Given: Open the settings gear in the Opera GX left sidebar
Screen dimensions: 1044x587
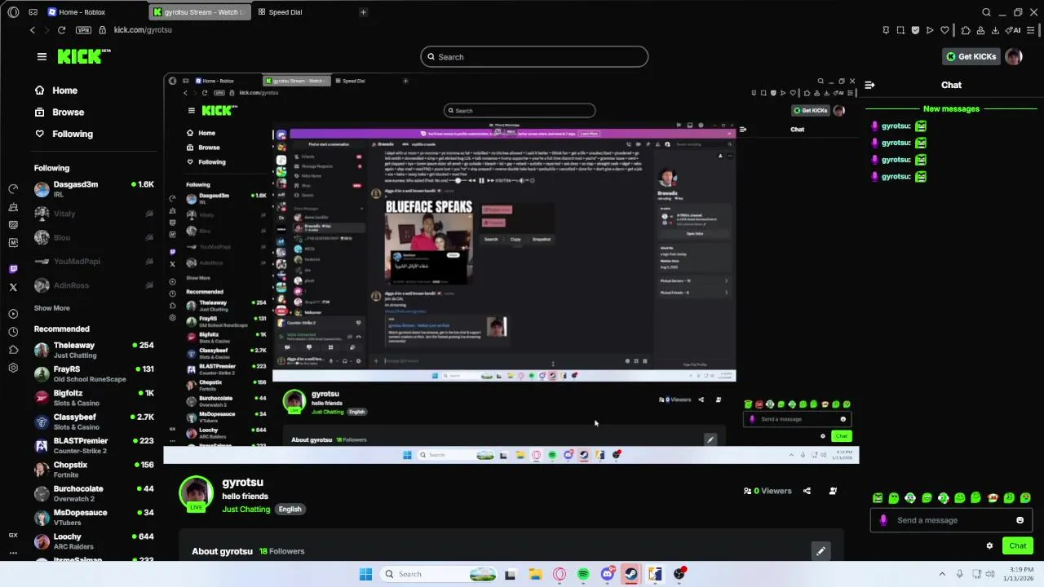Looking at the screenshot, I should (x=13, y=368).
